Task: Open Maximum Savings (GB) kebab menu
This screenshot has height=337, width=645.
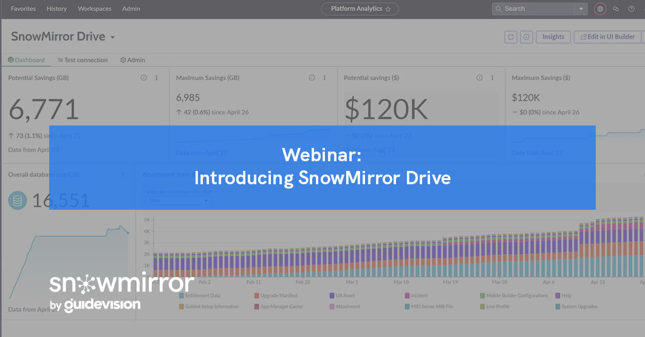Action: 324,78
